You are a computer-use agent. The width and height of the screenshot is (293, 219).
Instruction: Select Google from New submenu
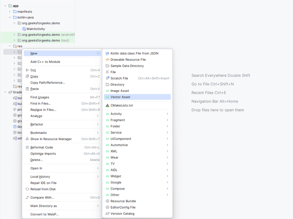pos(137,182)
